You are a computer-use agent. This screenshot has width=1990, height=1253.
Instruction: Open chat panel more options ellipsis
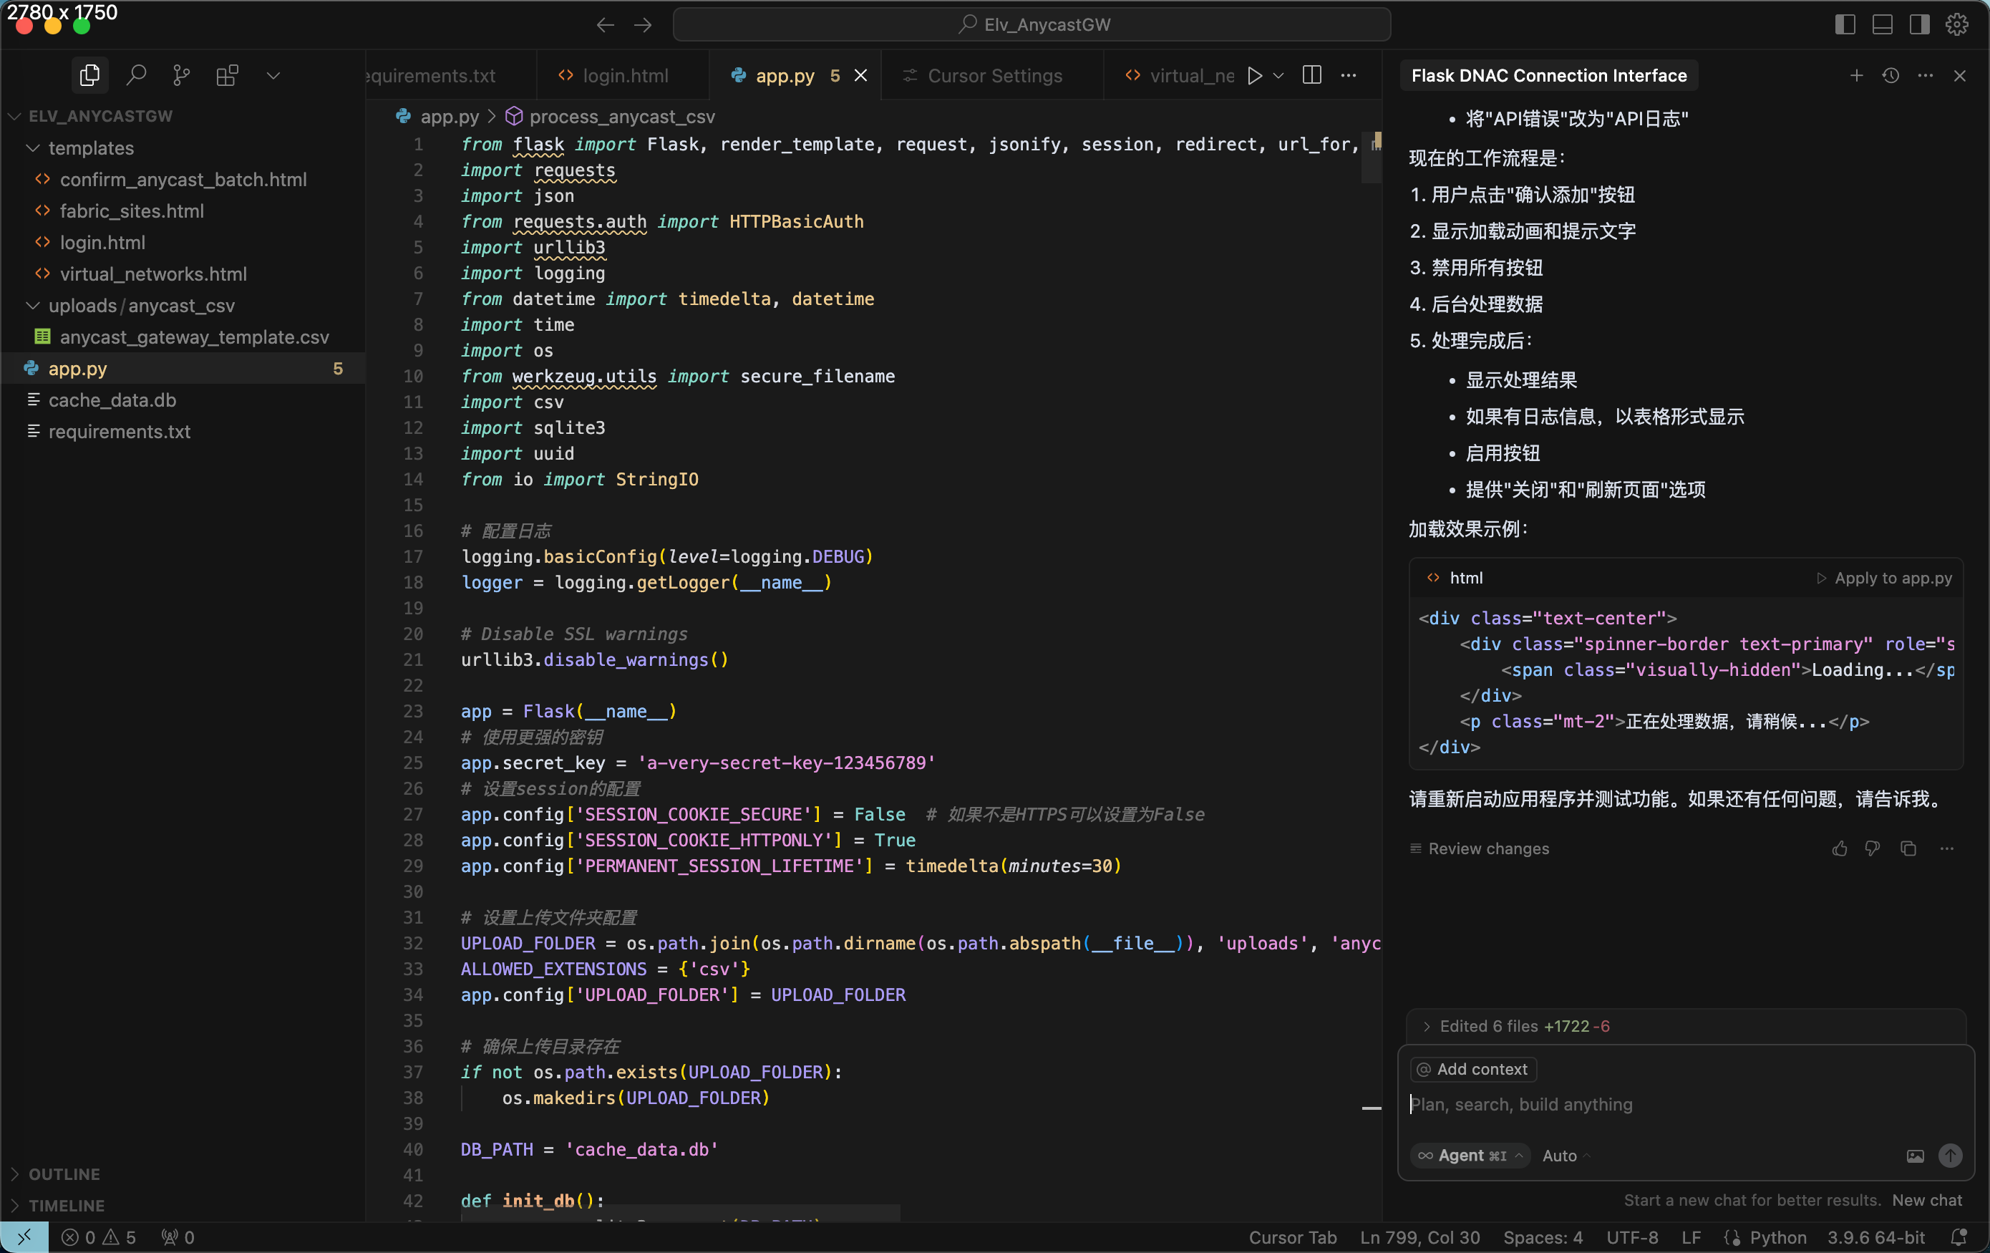(x=1925, y=75)
